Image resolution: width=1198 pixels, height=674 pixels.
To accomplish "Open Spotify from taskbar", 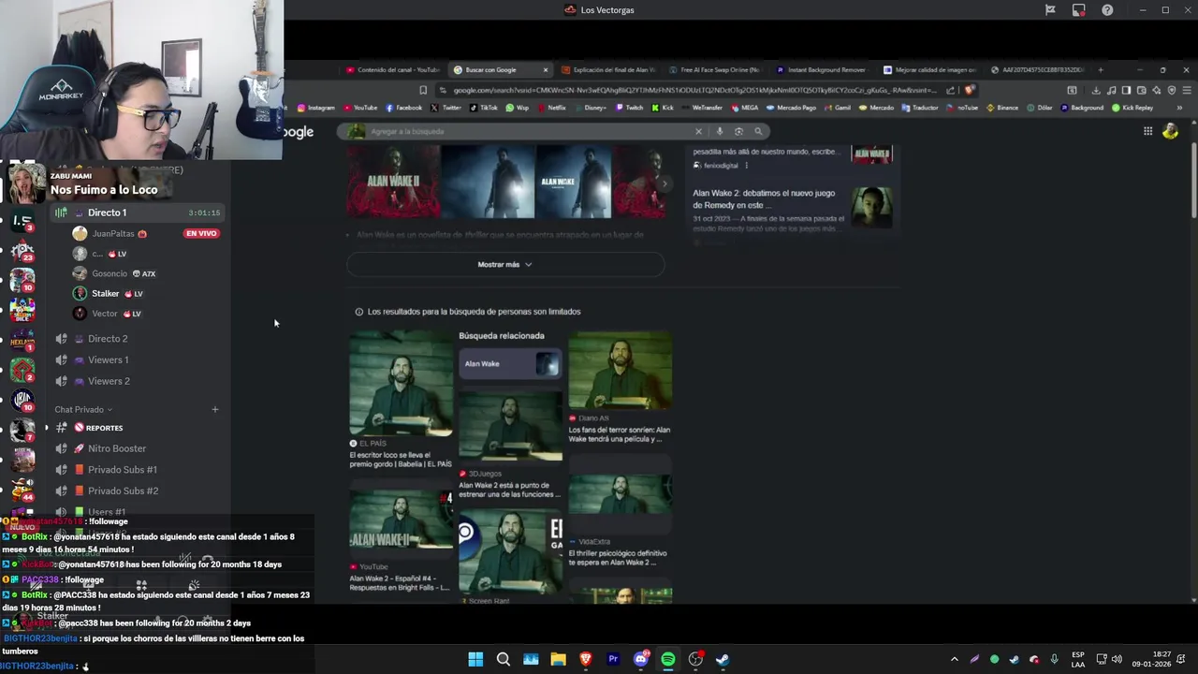I will (668, 659).
